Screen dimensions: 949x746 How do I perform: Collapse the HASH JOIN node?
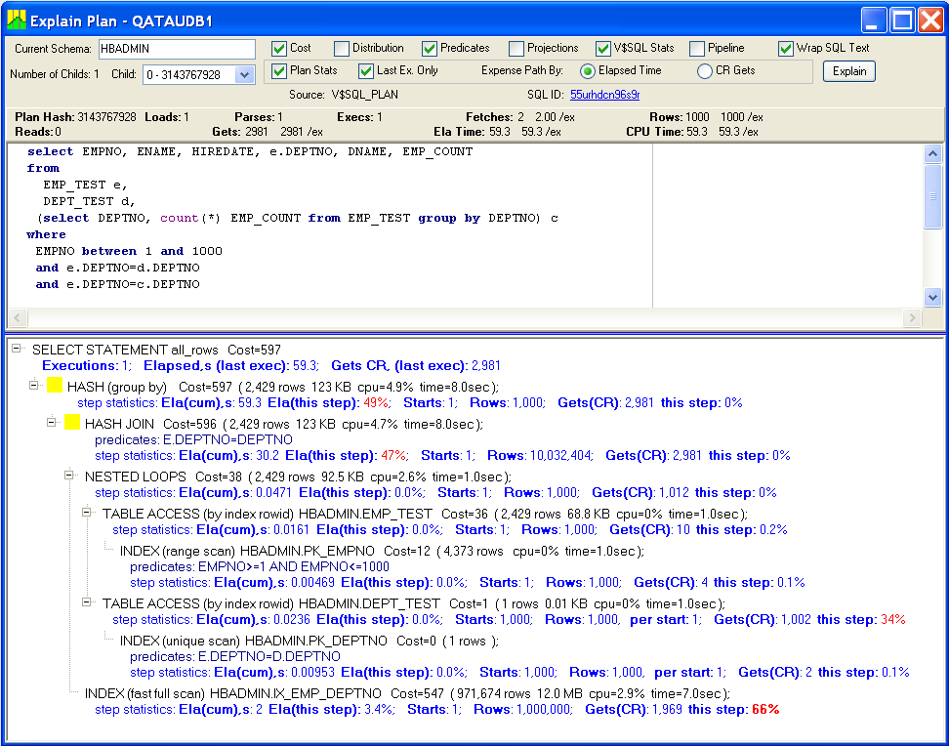coord(52,422)
